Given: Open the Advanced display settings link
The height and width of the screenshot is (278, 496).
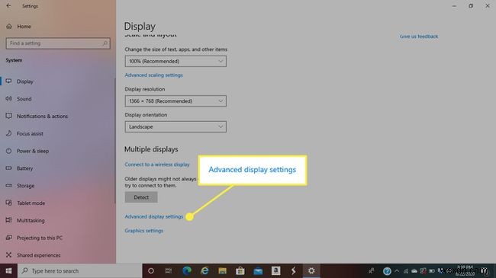Looking at the screenshot, I should coord(154,217).
